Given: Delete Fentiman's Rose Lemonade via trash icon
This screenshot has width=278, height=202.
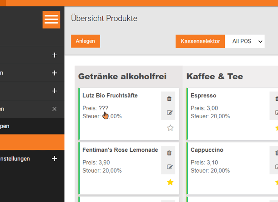Looking at the screenshot, I should pyautogui.click(x=170, y=153).
